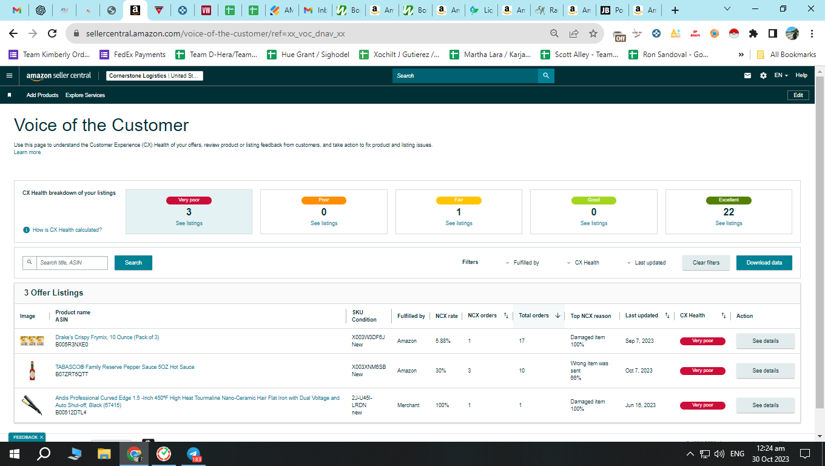The height and width of the screenshot is (466, 825).
Task: Open File Explorer from the taskbar
Action: pos(104,453)
